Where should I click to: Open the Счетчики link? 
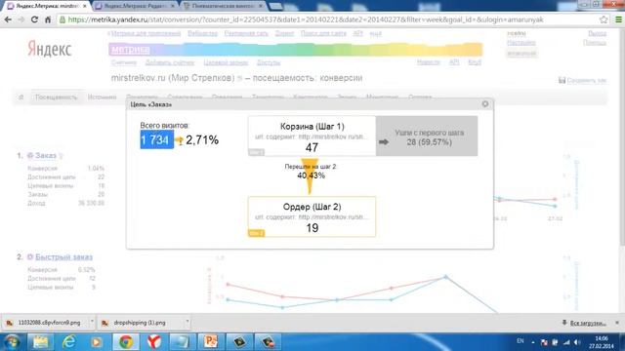tap(124, 62)
